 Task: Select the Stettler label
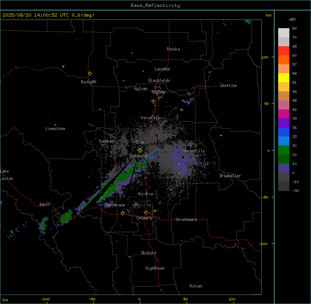pyautogui.click(x=229, y=86)
